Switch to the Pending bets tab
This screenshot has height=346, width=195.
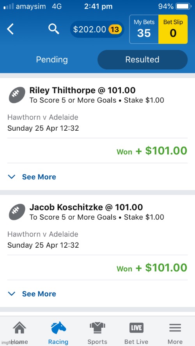click(x=52, y=60)
